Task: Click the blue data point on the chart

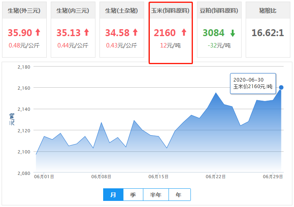Action: (281, 87)
